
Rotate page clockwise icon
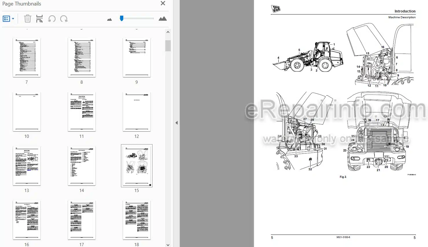coord(64,19)
